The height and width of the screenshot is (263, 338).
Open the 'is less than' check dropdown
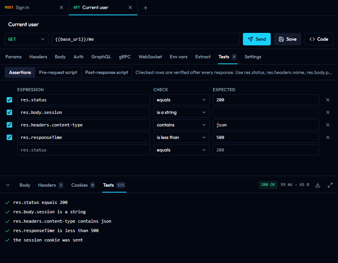click(181, 137)
